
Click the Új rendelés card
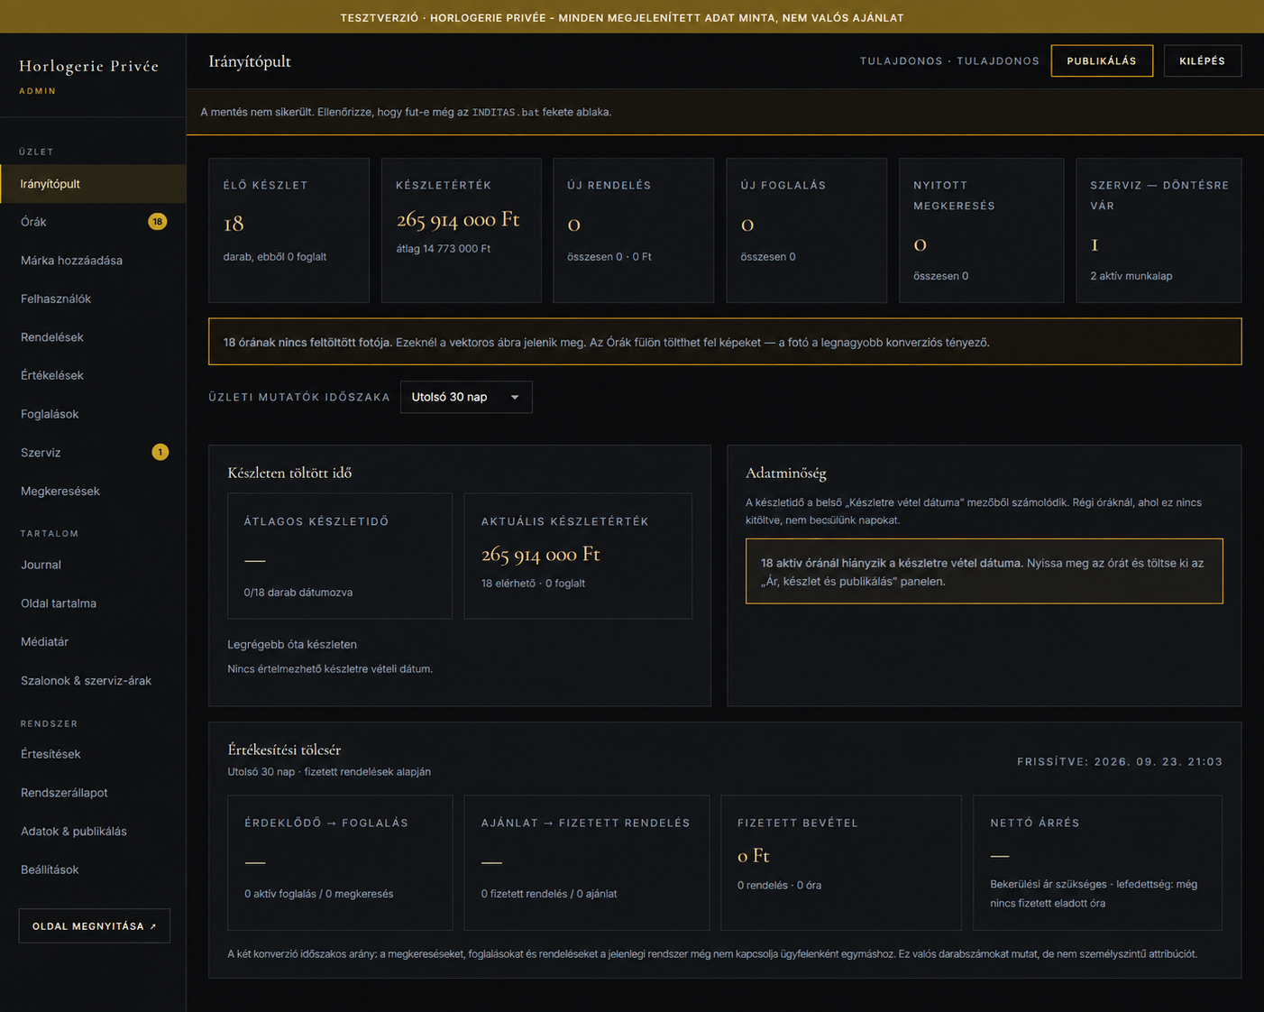coord(633,231)
